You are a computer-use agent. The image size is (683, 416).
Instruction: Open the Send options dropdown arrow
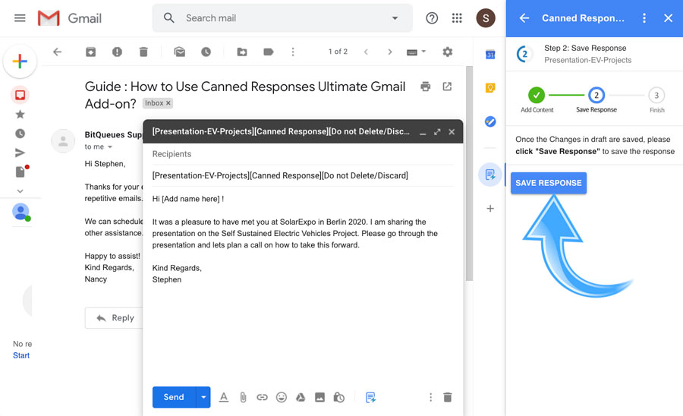(203, 397)
